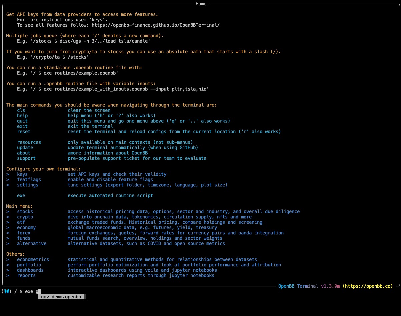
Task: Click the command prompt input line
Action: (x=200, y=291)
